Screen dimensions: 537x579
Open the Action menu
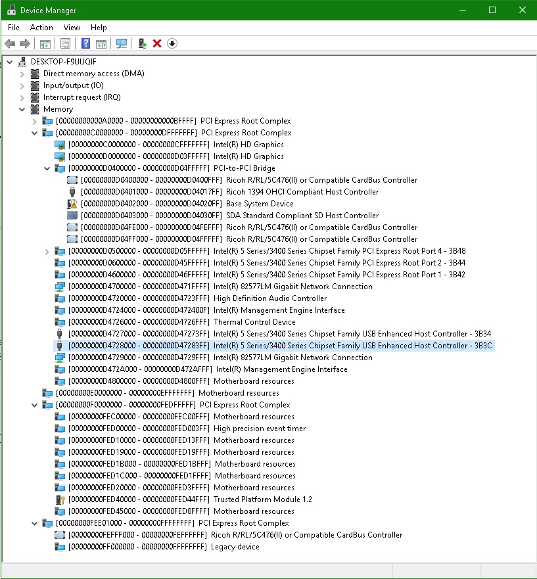[41, 28]
